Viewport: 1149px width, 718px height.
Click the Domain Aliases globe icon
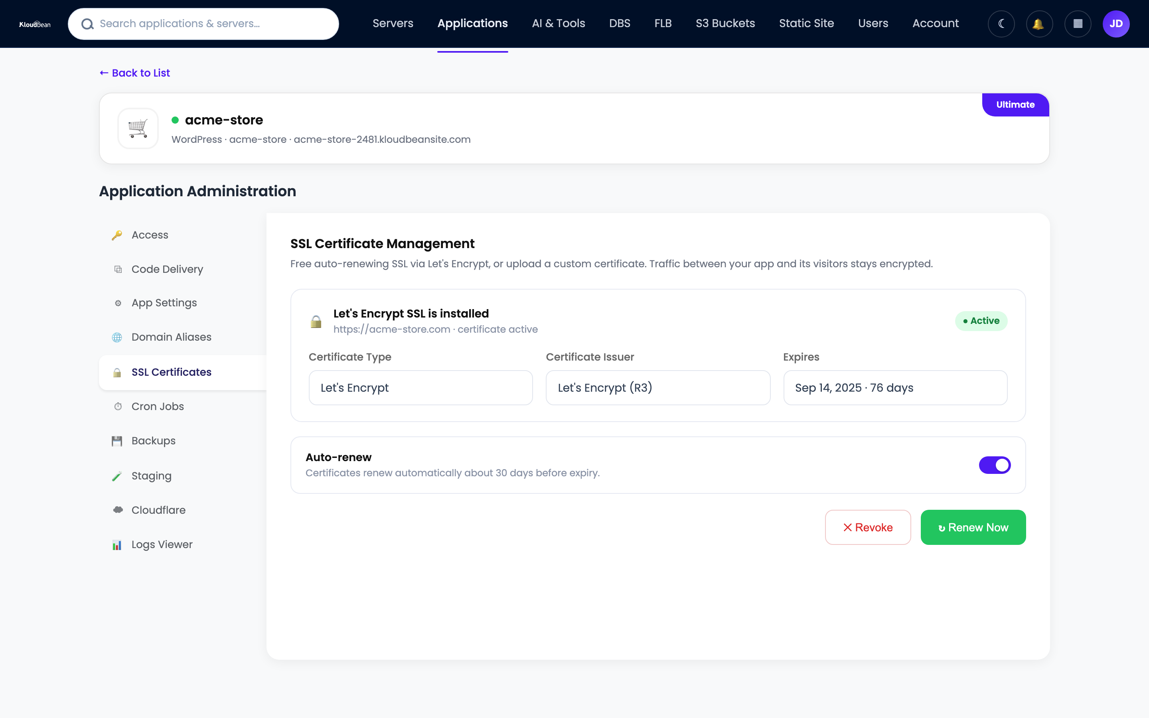(x=117, y=337)
